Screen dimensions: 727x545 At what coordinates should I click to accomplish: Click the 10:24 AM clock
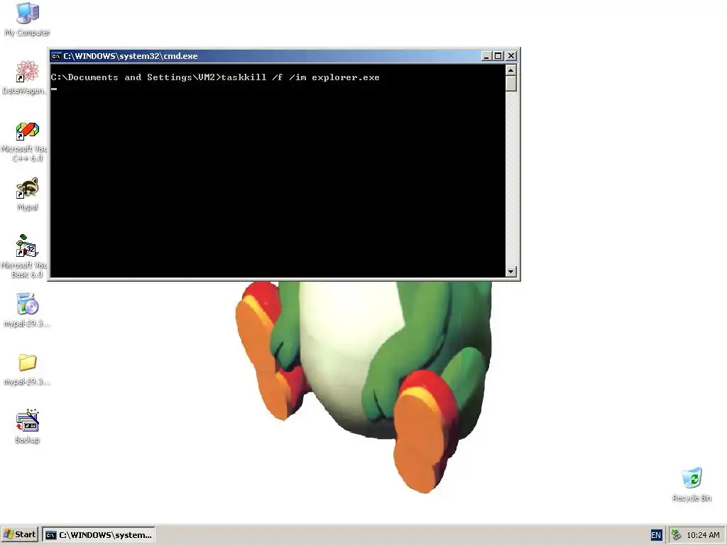[703, 535]
